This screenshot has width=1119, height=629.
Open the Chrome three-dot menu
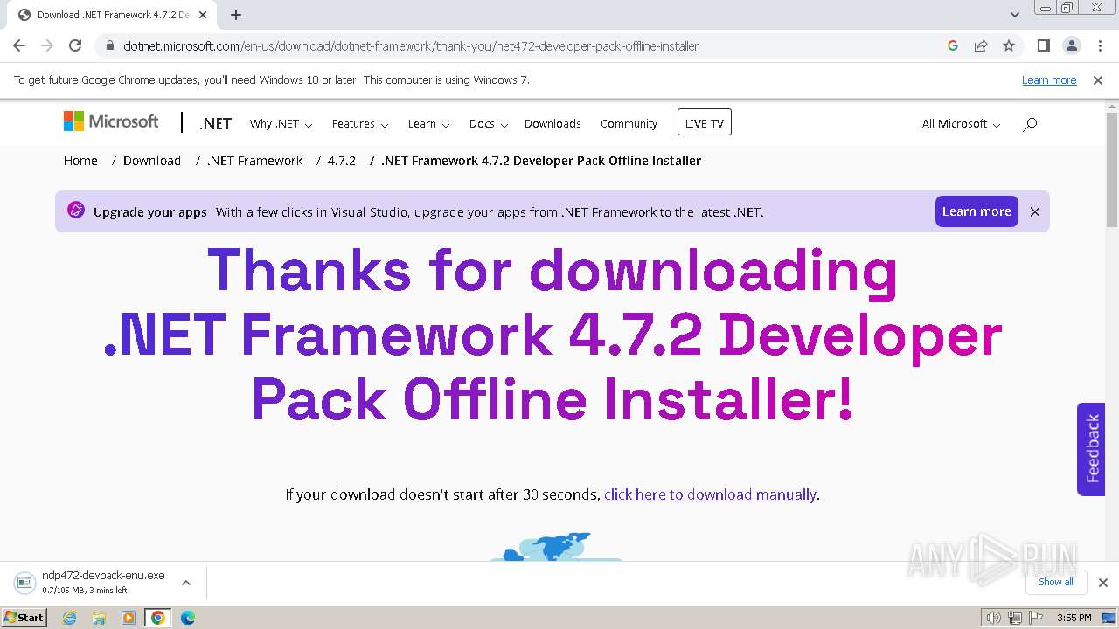(1100, 45)
